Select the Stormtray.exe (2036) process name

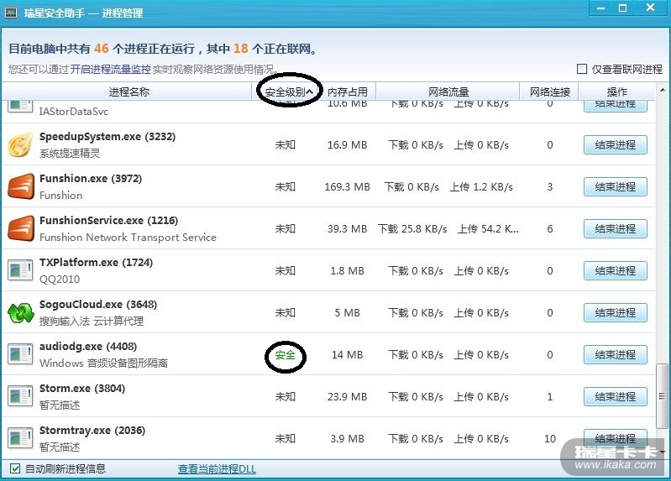point(92,430)
